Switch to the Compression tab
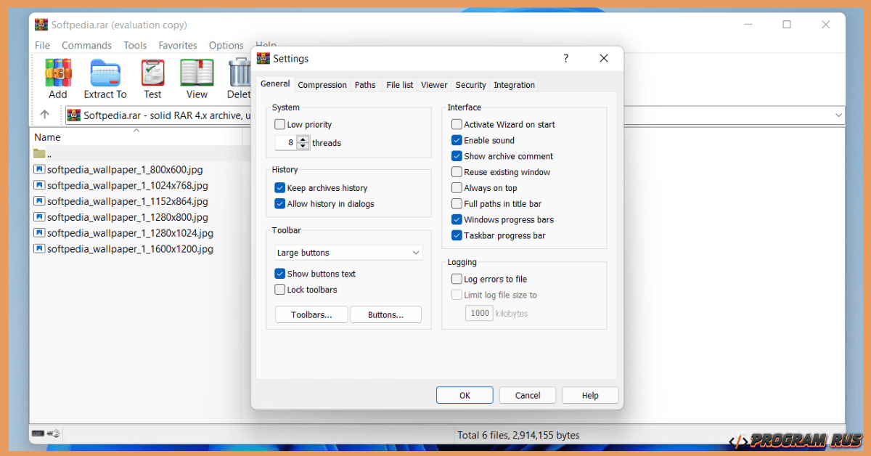The height and width of the screenshot is (456, 871). click(x=322, y=84)
